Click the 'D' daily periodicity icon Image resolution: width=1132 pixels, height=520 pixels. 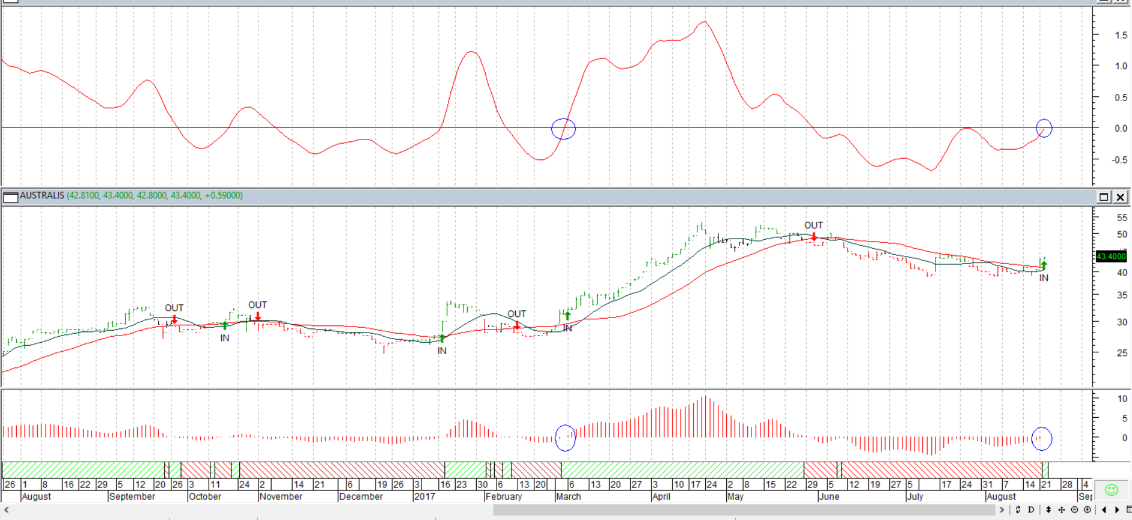pos(1032,509)
